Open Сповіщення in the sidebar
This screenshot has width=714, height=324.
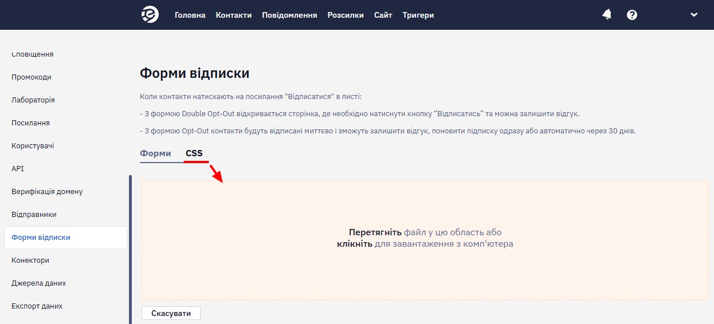pos(33,54)
